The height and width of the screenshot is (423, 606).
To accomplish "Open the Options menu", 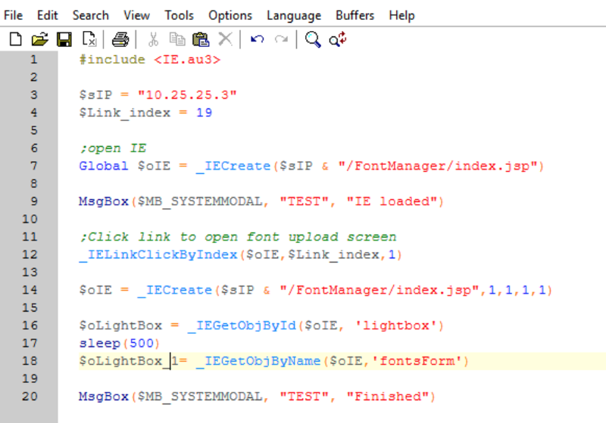I will coord(230,15).
